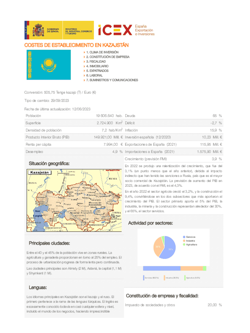Screen dimensions: 250x333
Task: Click the Ministerio de Industria, Comercio y Turismo logo
Action: (79, 30)
